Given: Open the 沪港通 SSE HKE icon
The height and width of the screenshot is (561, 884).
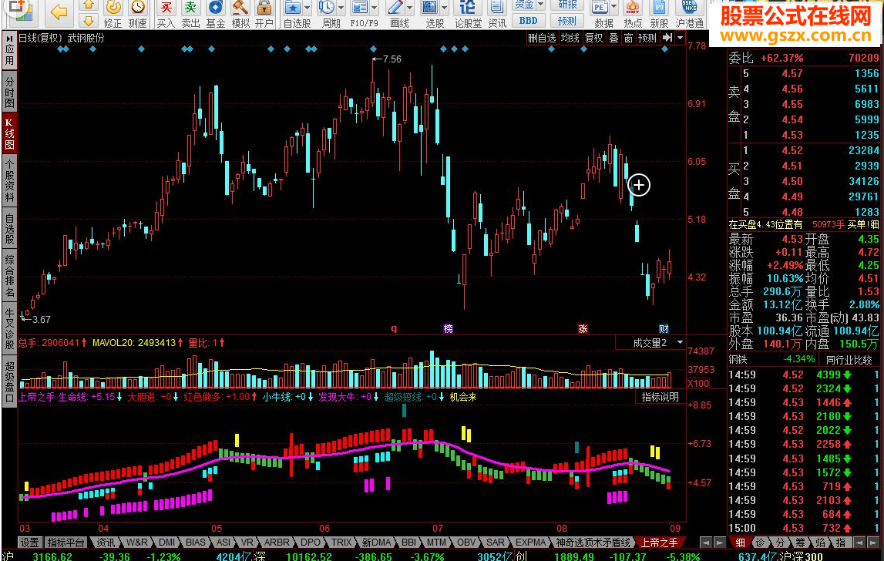Looking at the screenshot, I should pos(690,8).
